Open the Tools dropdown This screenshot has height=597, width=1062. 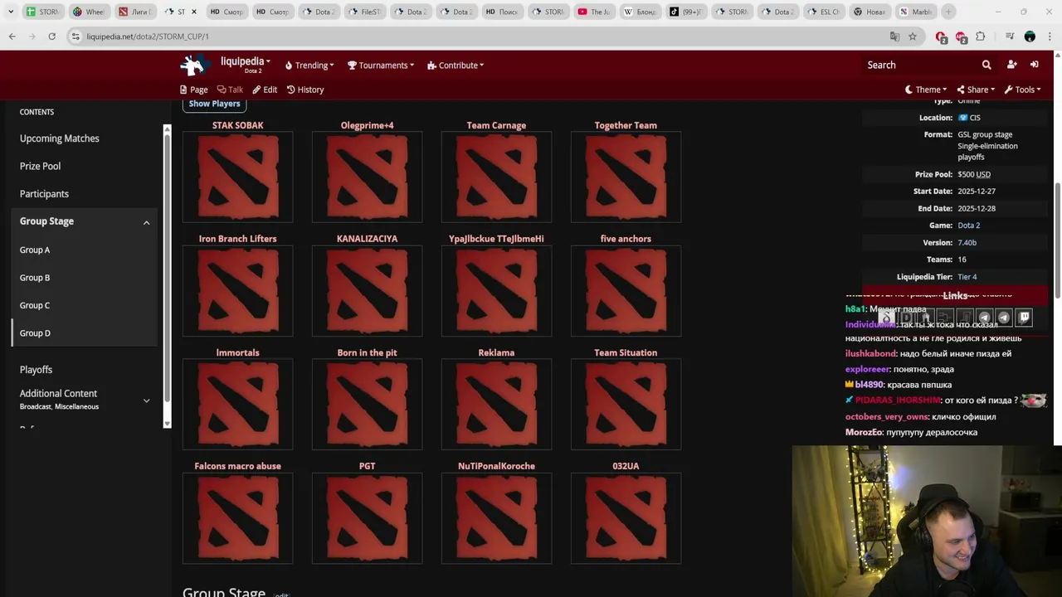1022,90
